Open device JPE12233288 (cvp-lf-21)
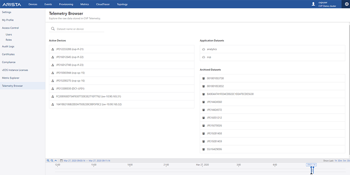This screenshot has width=350, height=175. (122, 49)
